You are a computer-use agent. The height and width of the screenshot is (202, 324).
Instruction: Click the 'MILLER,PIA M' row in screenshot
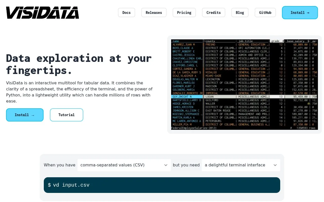[x=245, y=124]
